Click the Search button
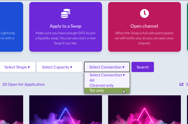Screen dimensions: 188x124 coord(143,67)
